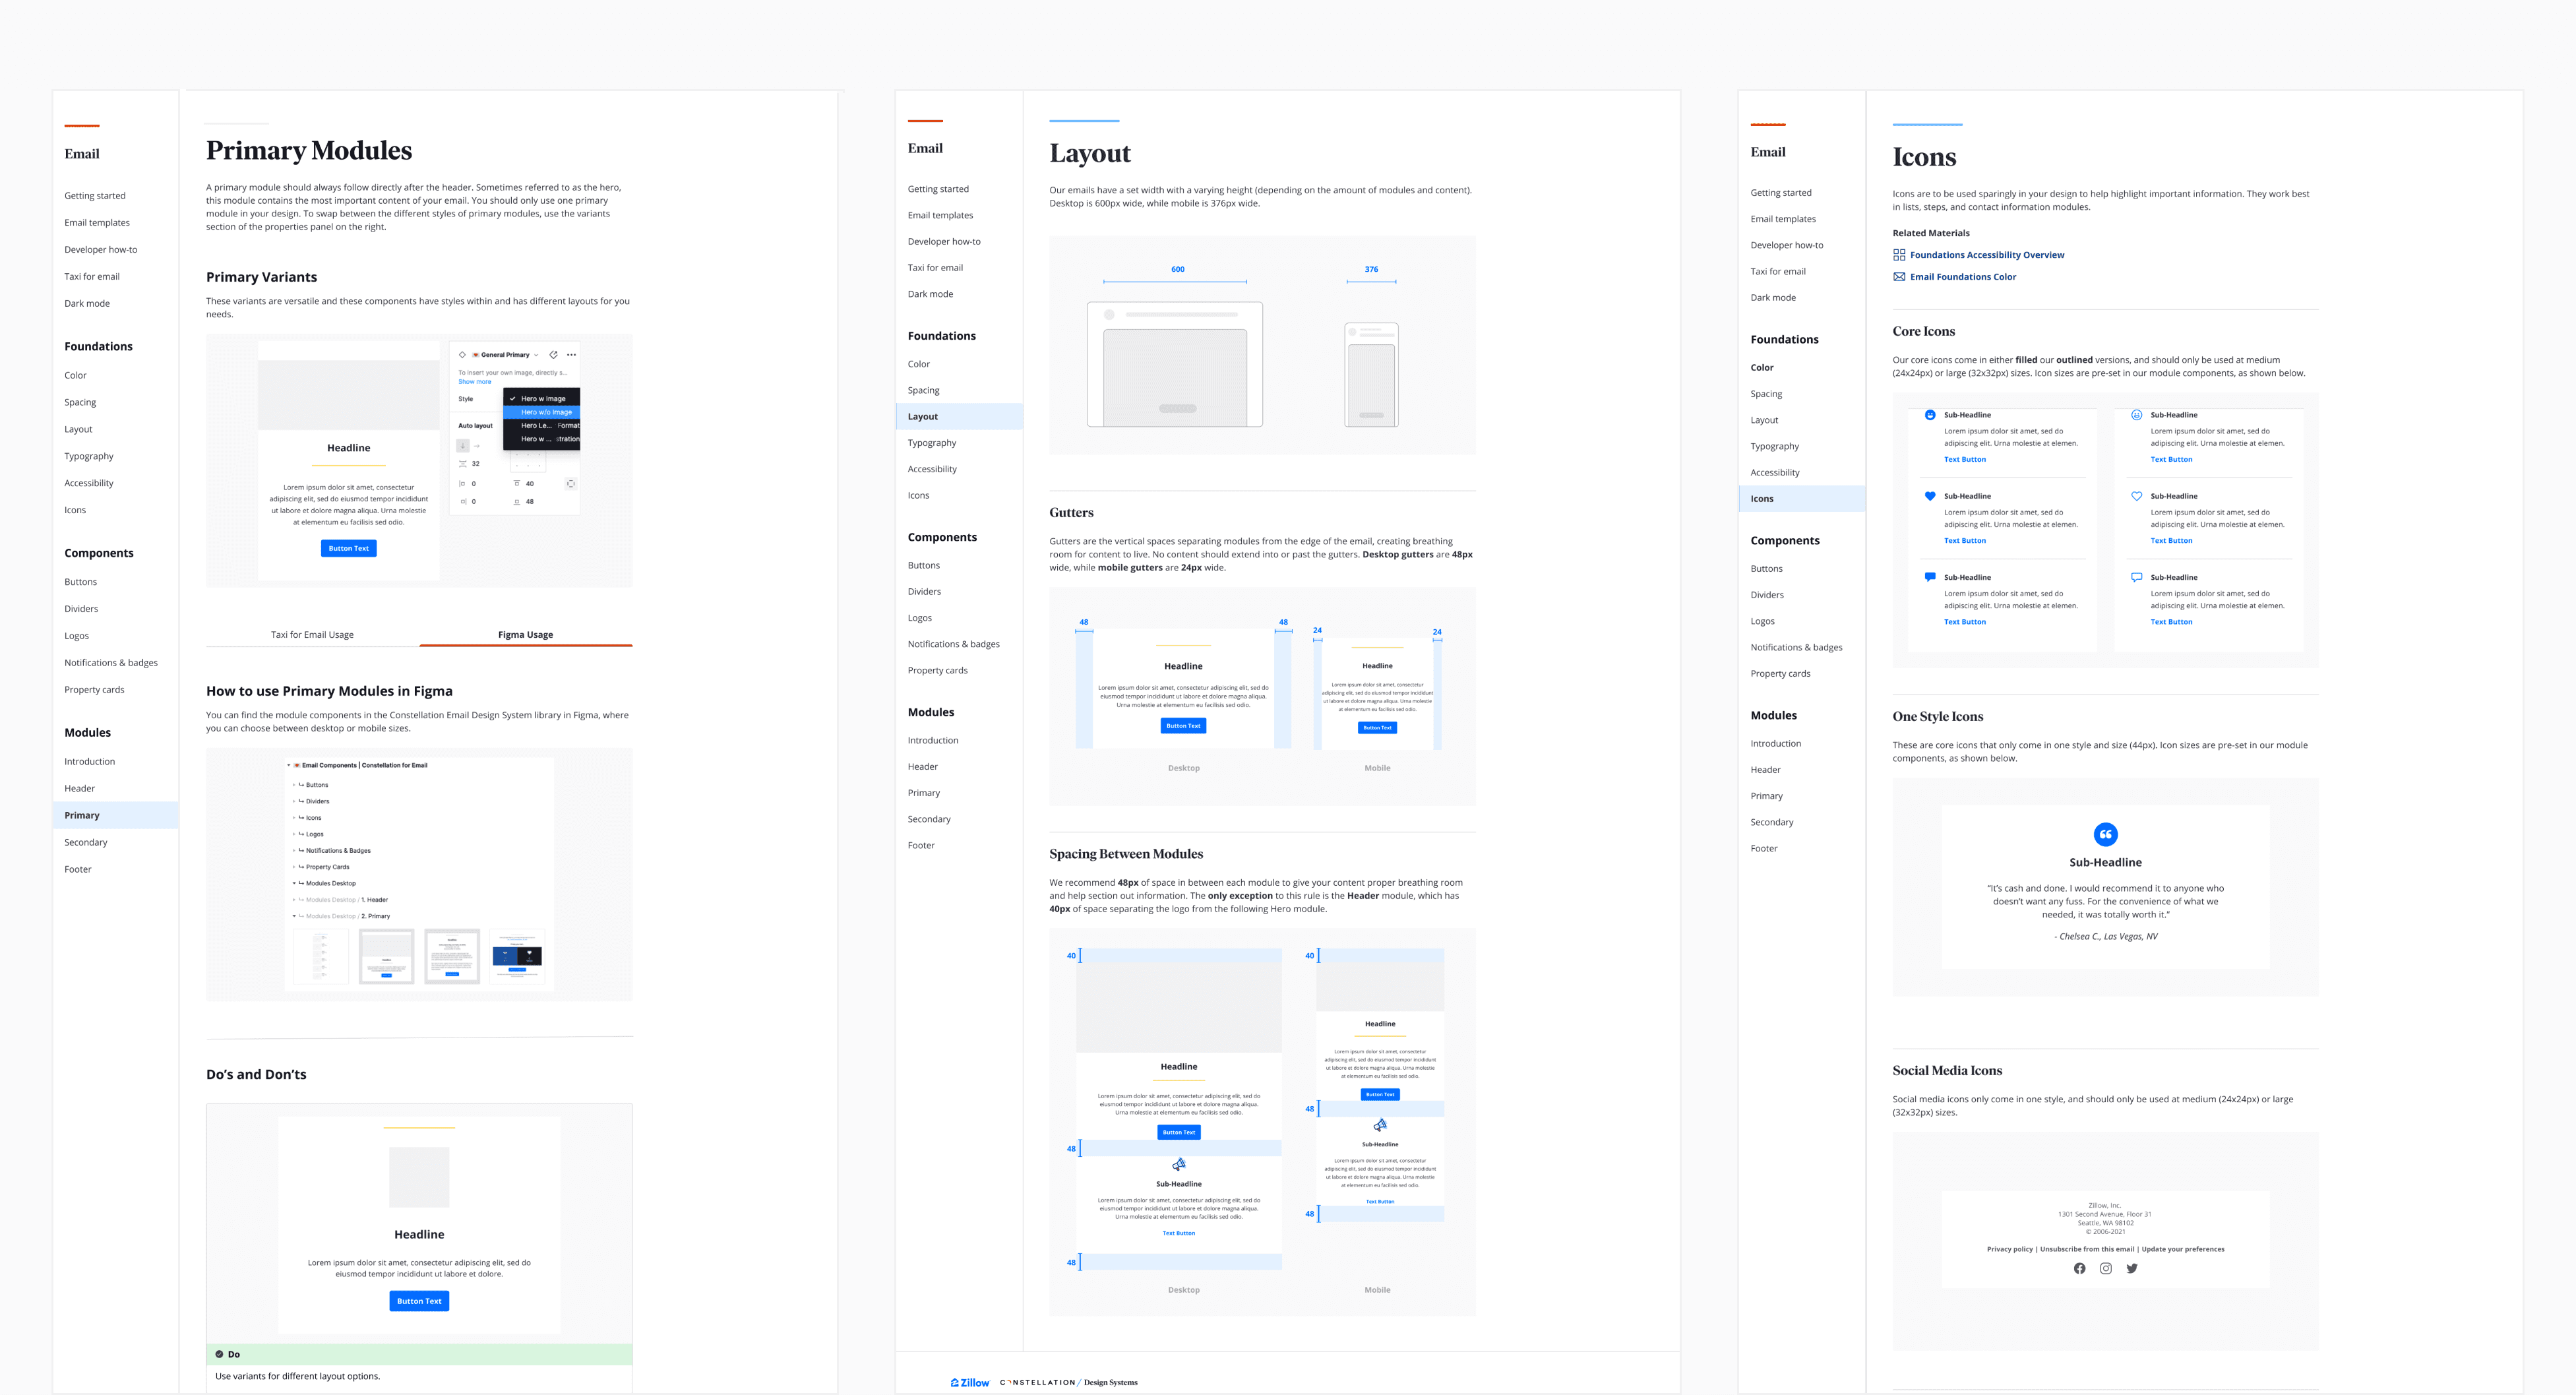The height and width of the screenshot is (1395, 2576).
Task: Select the Figma Usage tab
Action: point(525,635)
